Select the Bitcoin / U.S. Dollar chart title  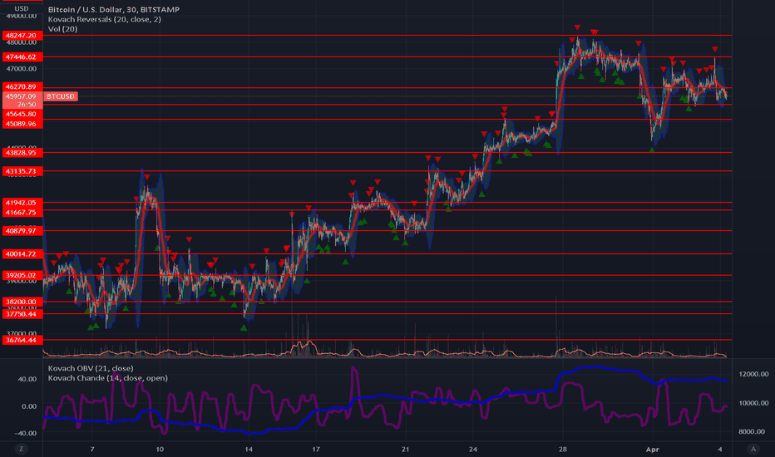pyautogui.click(x=114, y=9)
